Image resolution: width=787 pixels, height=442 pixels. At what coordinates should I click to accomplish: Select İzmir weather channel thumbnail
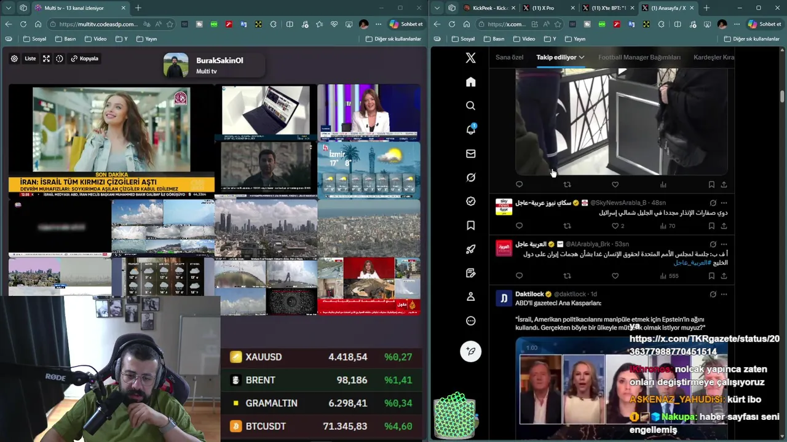pyautogui.click(x=369, y=170)
